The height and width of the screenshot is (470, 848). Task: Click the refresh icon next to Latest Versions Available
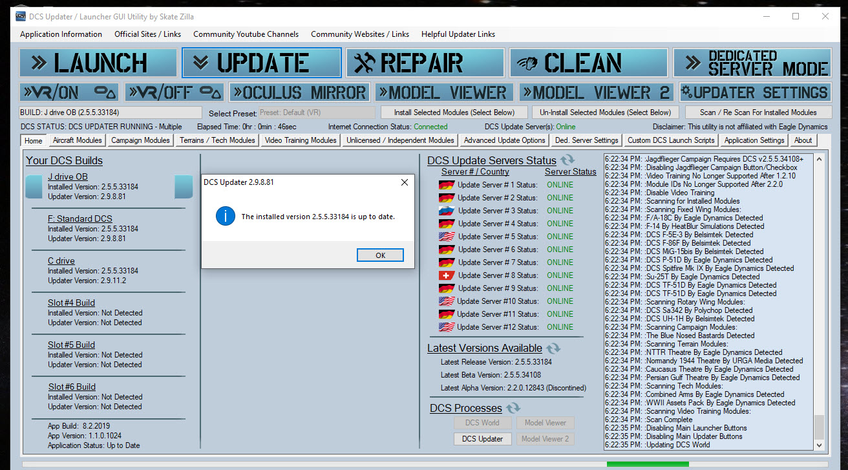pyautogui.click(x=553, y=348)
